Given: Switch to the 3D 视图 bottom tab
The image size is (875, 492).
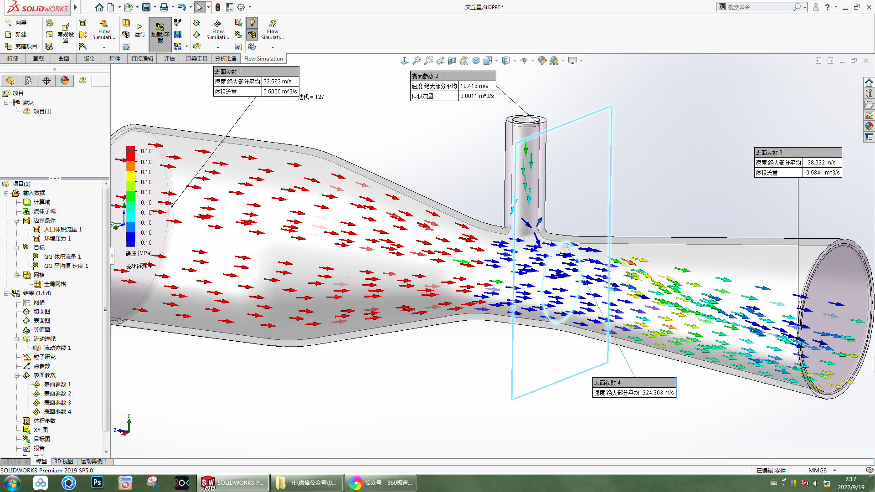Looking at the screenshot, I should point(64,461).
